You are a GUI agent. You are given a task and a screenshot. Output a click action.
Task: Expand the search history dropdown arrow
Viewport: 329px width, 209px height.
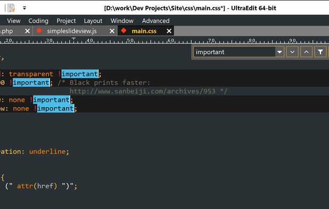point(279,52)
